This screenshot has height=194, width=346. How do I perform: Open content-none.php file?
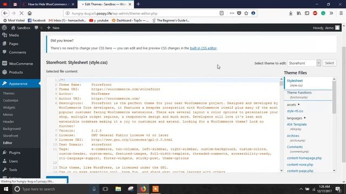pos(300,164)
